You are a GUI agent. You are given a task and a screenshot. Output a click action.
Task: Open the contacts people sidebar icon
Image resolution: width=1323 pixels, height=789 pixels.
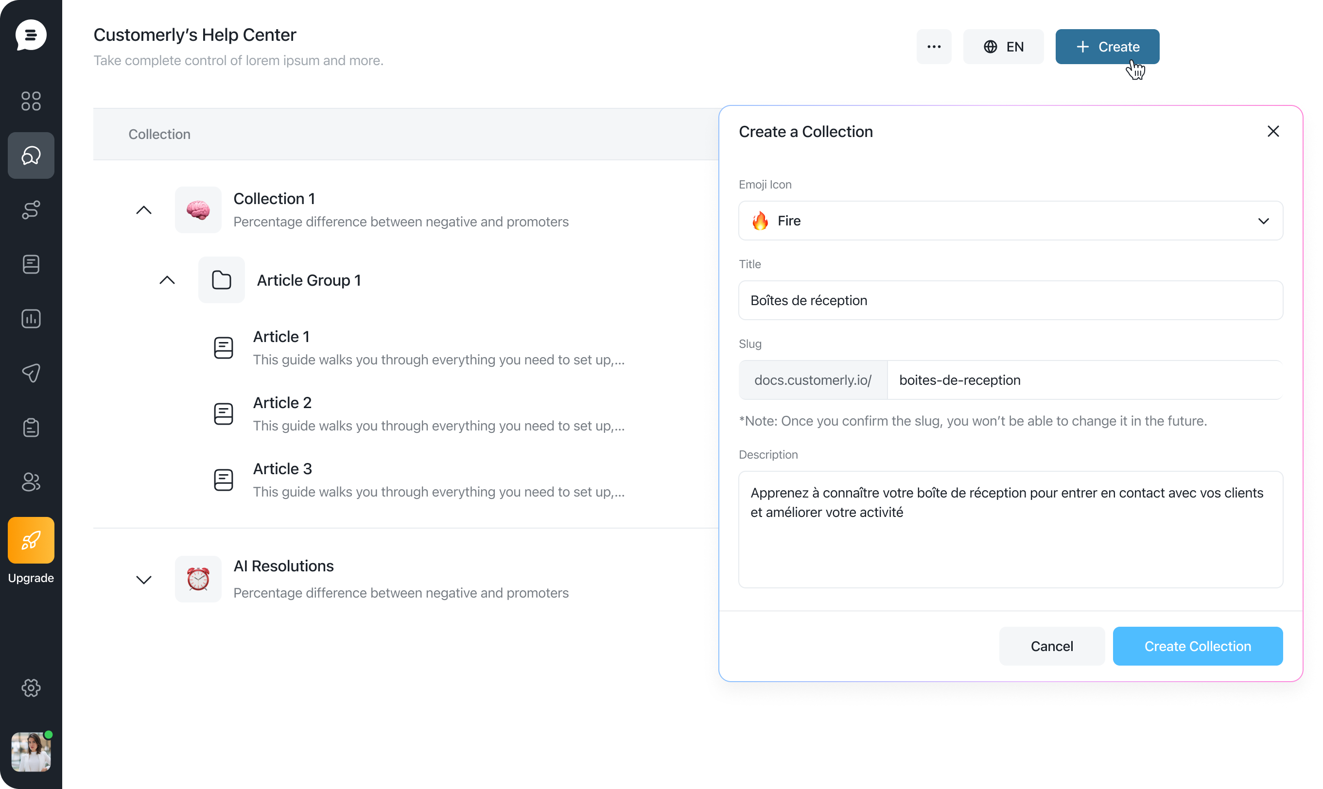click(31, 481)
